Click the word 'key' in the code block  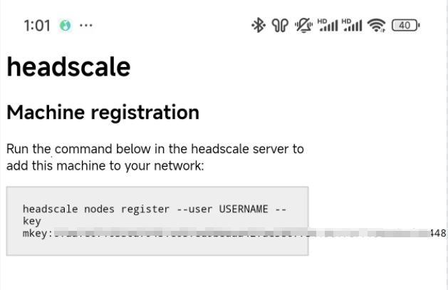pos(32,221)
